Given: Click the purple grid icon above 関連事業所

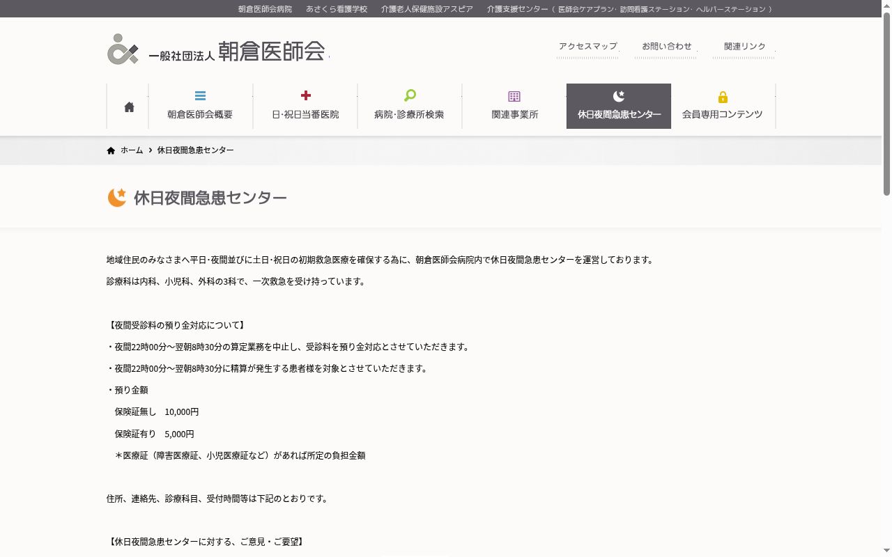Looking at the screenshot, I should point(514,96).
